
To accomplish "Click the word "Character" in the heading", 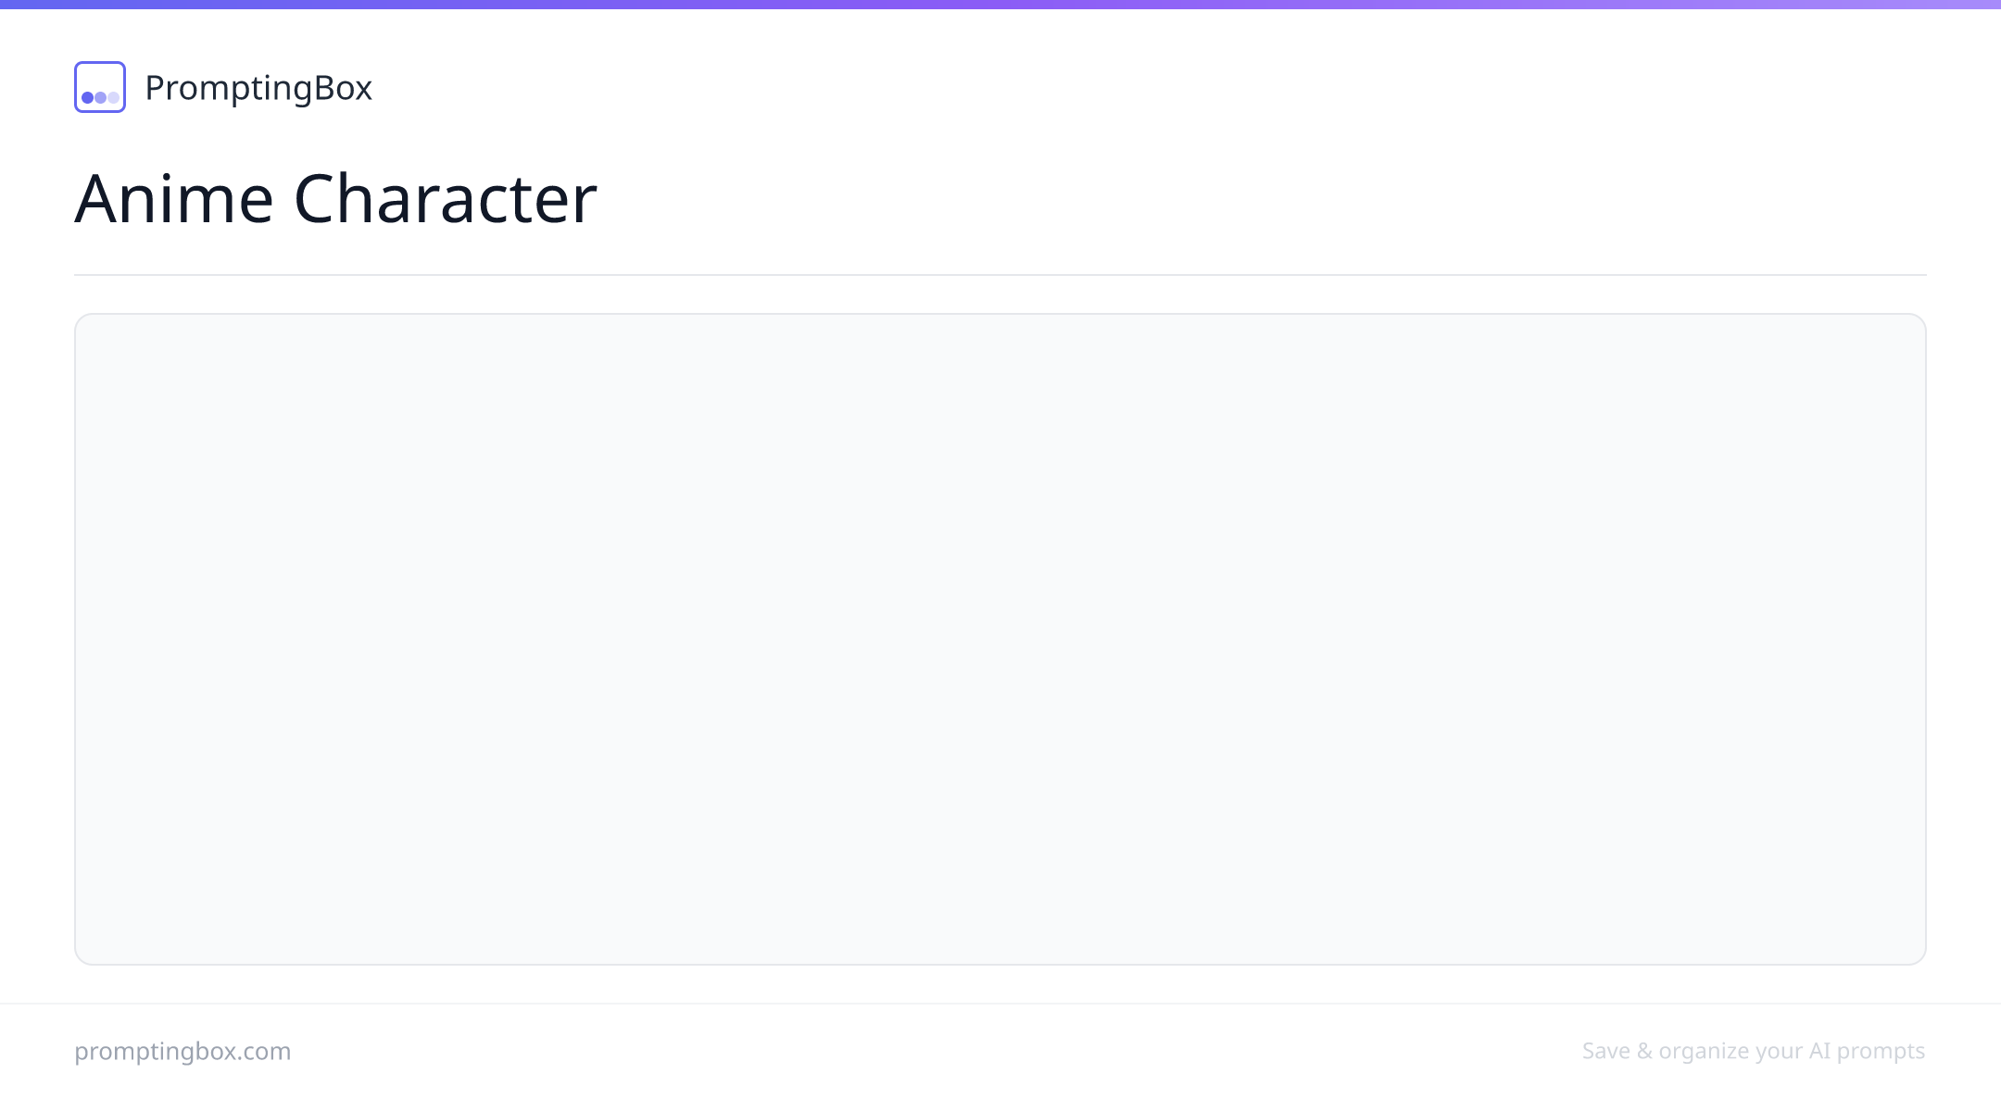I will (x=445, y=198).
